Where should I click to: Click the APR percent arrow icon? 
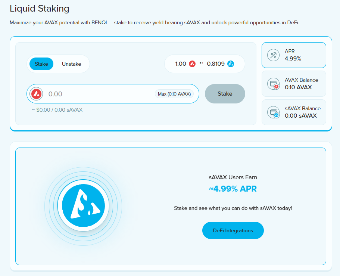click(274, 55)
